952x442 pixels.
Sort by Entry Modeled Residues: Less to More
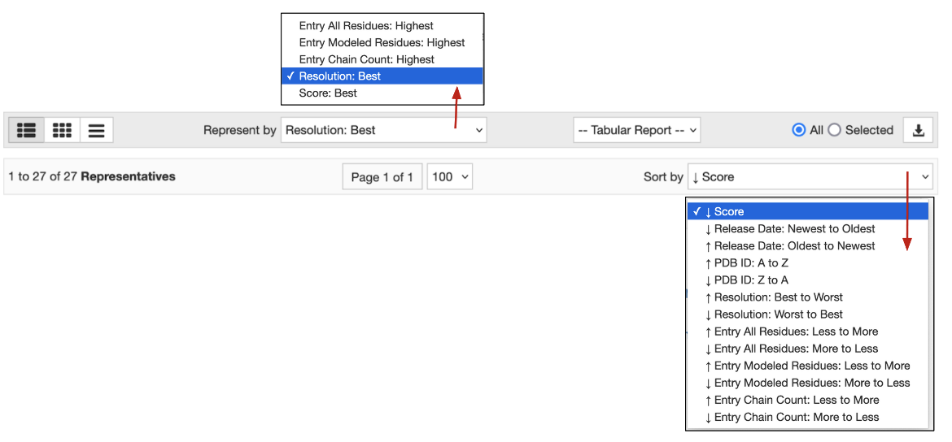811,366
